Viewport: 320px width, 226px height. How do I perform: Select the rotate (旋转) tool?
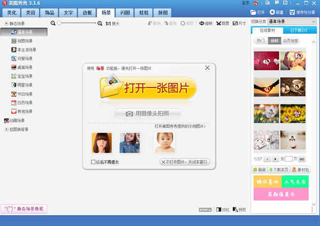pyautogui.click(x=202, y=23)
